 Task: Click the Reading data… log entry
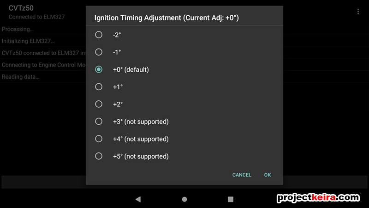pos(20,77)
